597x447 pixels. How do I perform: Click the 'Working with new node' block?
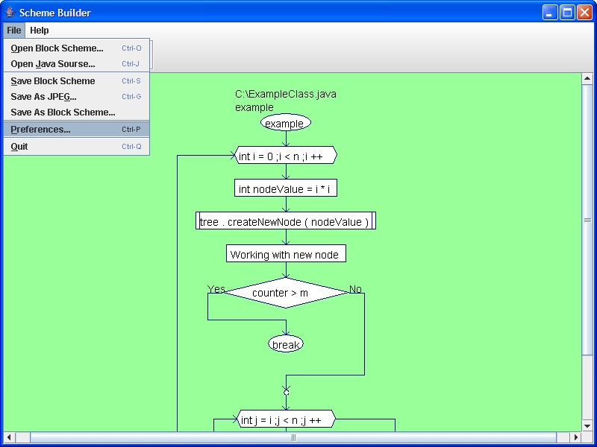tap(286, 253)
